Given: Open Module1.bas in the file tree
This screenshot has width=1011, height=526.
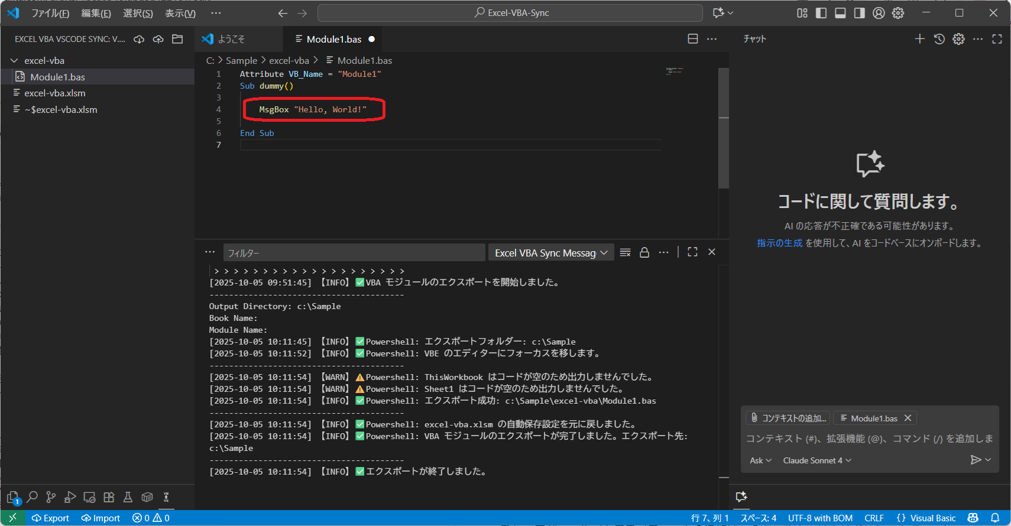Looking at the screenshot, I should point(98,77).
